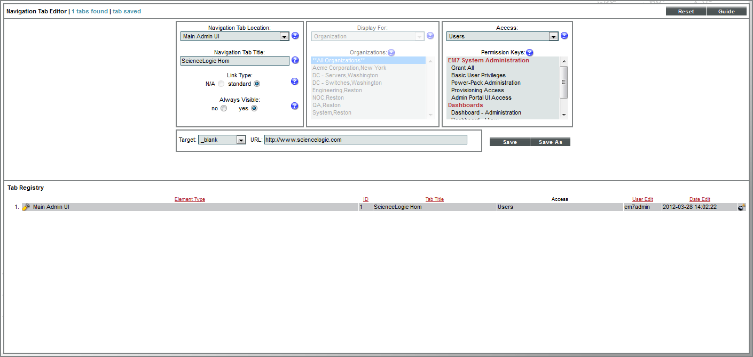Select DC - Switches,Washington organization

[347, 83]
